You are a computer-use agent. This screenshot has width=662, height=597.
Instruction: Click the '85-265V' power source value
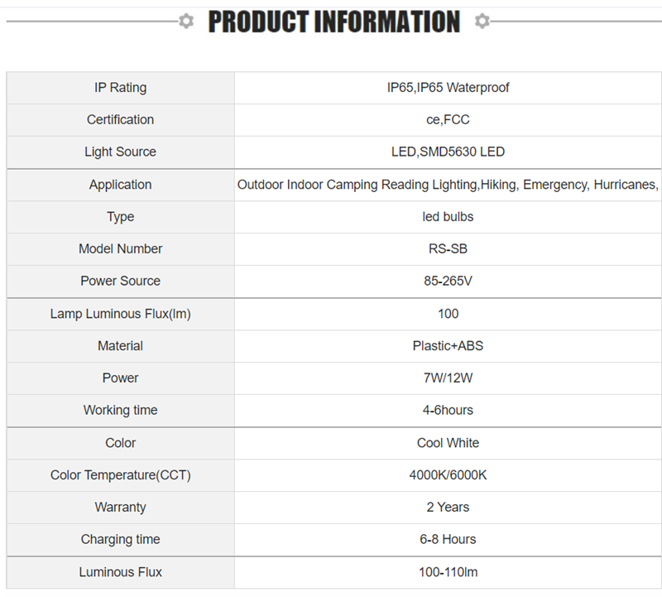click(x=448, y=282)
